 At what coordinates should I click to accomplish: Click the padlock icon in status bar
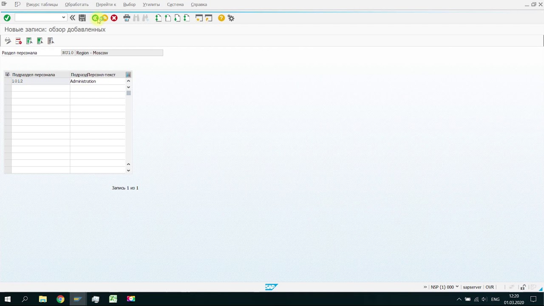[523, 287]
